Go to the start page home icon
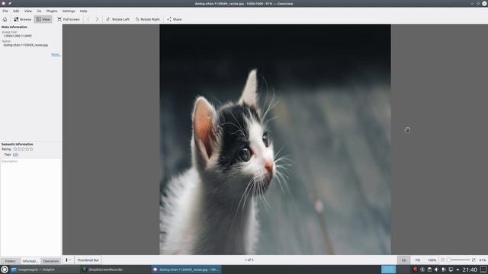The width and height of the screenshot is (488, 274). [5, 19]
